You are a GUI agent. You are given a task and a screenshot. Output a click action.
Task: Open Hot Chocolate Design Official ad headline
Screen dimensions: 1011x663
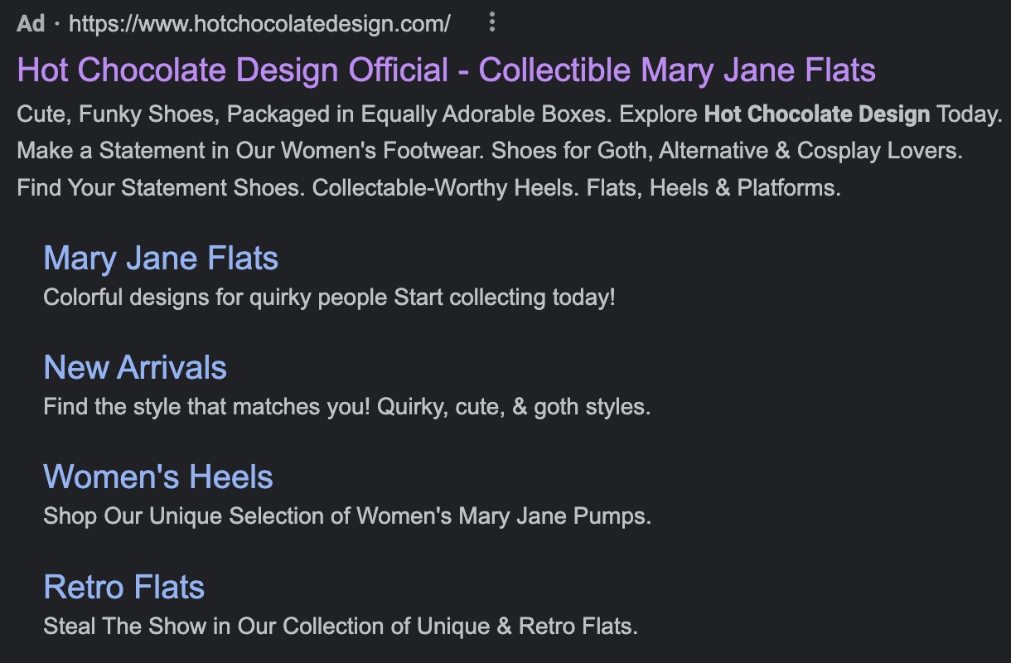coord(446,70)
